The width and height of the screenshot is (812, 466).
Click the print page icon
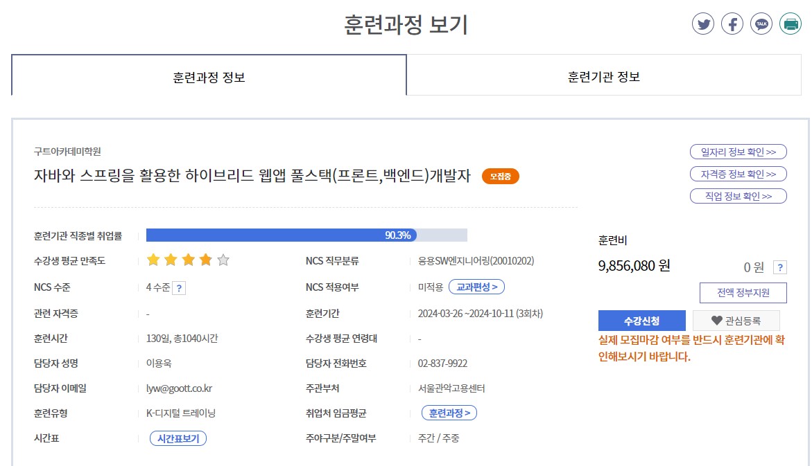coord(791,24)
